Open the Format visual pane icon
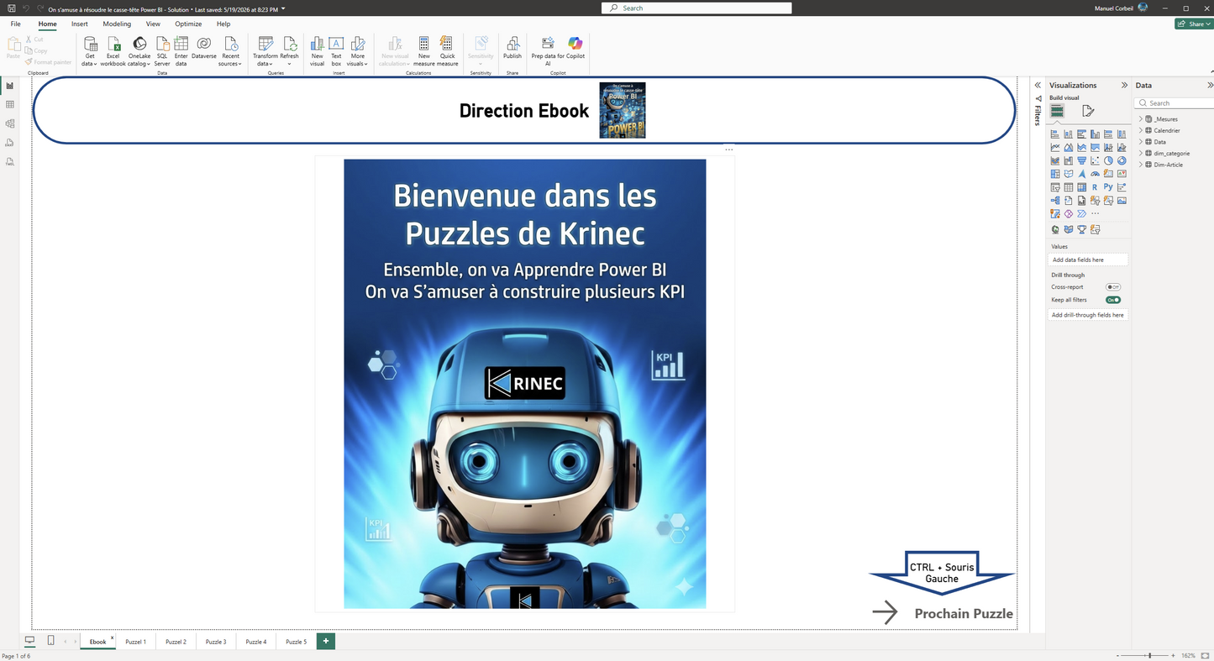 (1088, 111)
